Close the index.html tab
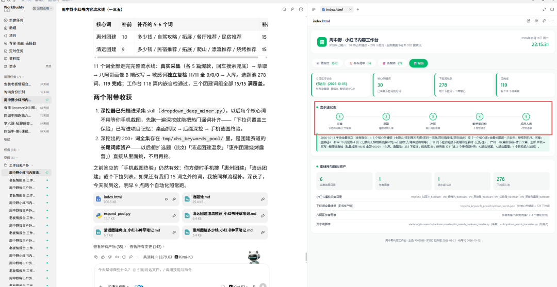 (350, 10)
